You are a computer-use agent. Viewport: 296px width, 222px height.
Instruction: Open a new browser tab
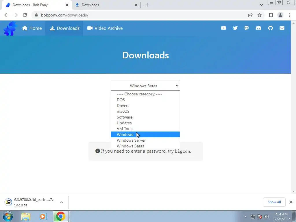click(147, 5)
